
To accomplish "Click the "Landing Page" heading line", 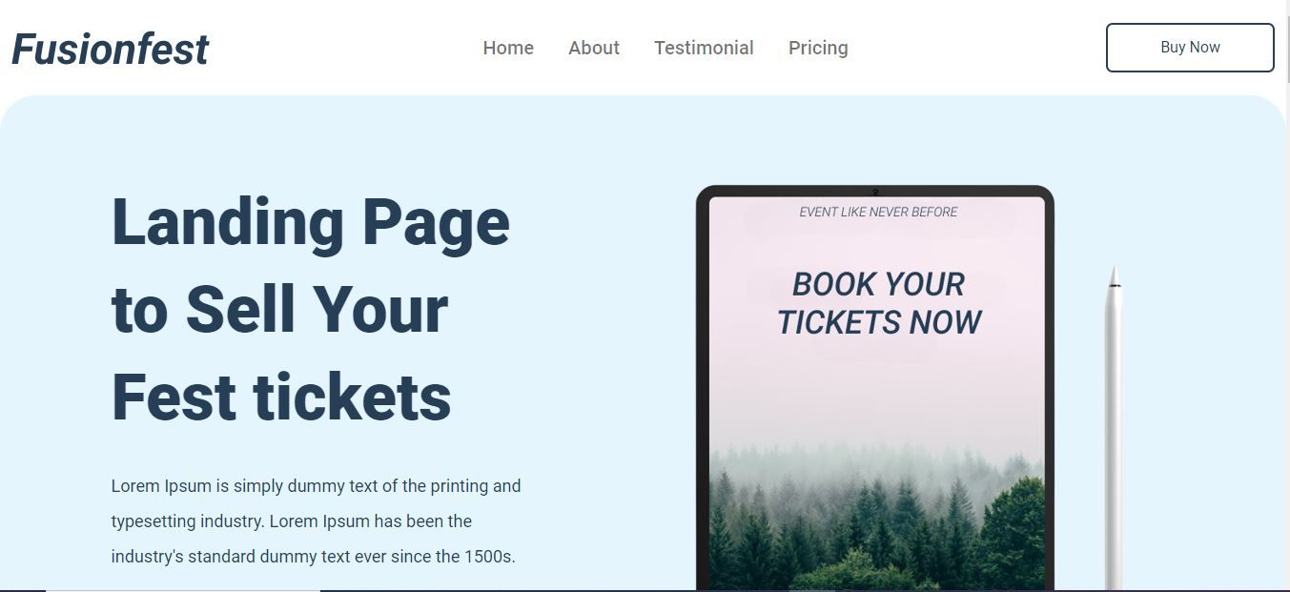I will (x=311, y=222).
